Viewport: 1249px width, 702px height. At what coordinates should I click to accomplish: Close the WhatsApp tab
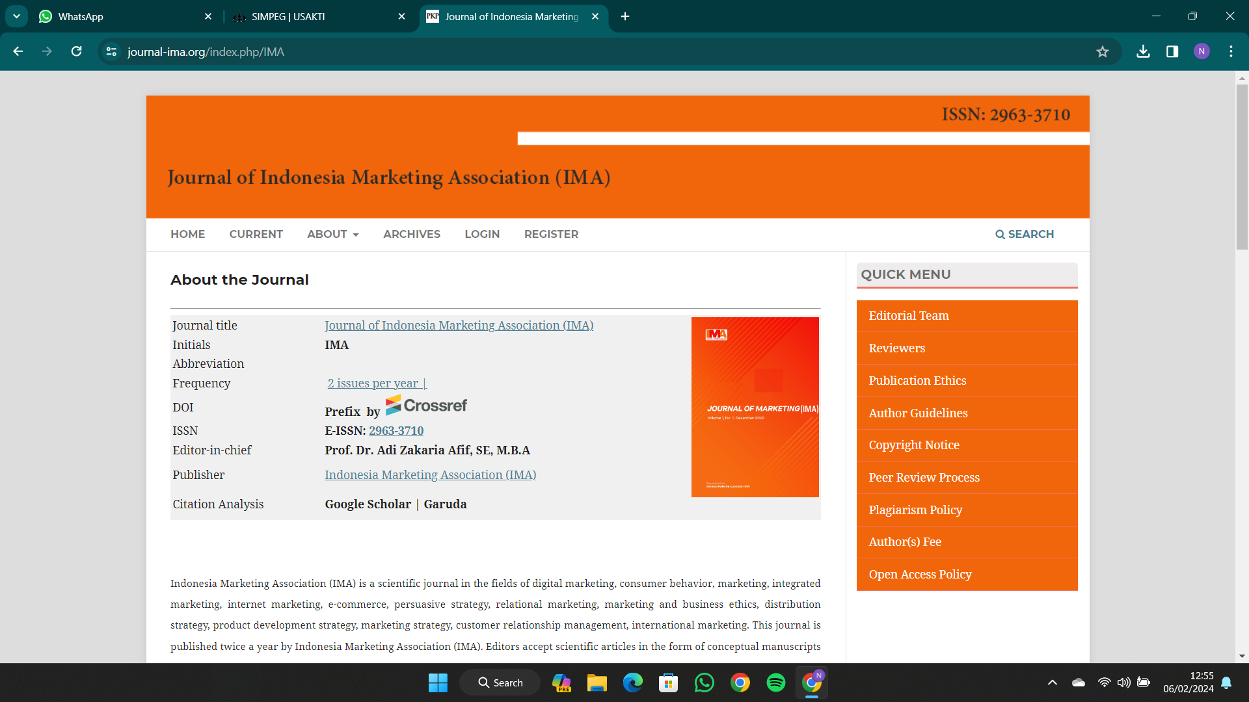pyautogui.click(x=208, y=16)
